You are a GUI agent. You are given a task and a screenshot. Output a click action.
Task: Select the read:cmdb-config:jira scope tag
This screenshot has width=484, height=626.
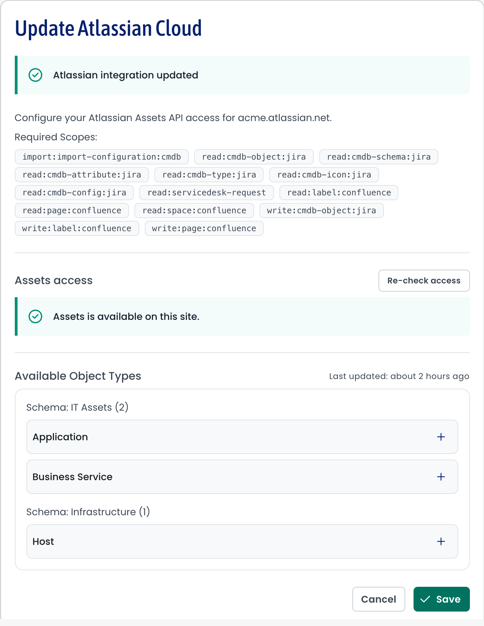(x=74, y=193)
